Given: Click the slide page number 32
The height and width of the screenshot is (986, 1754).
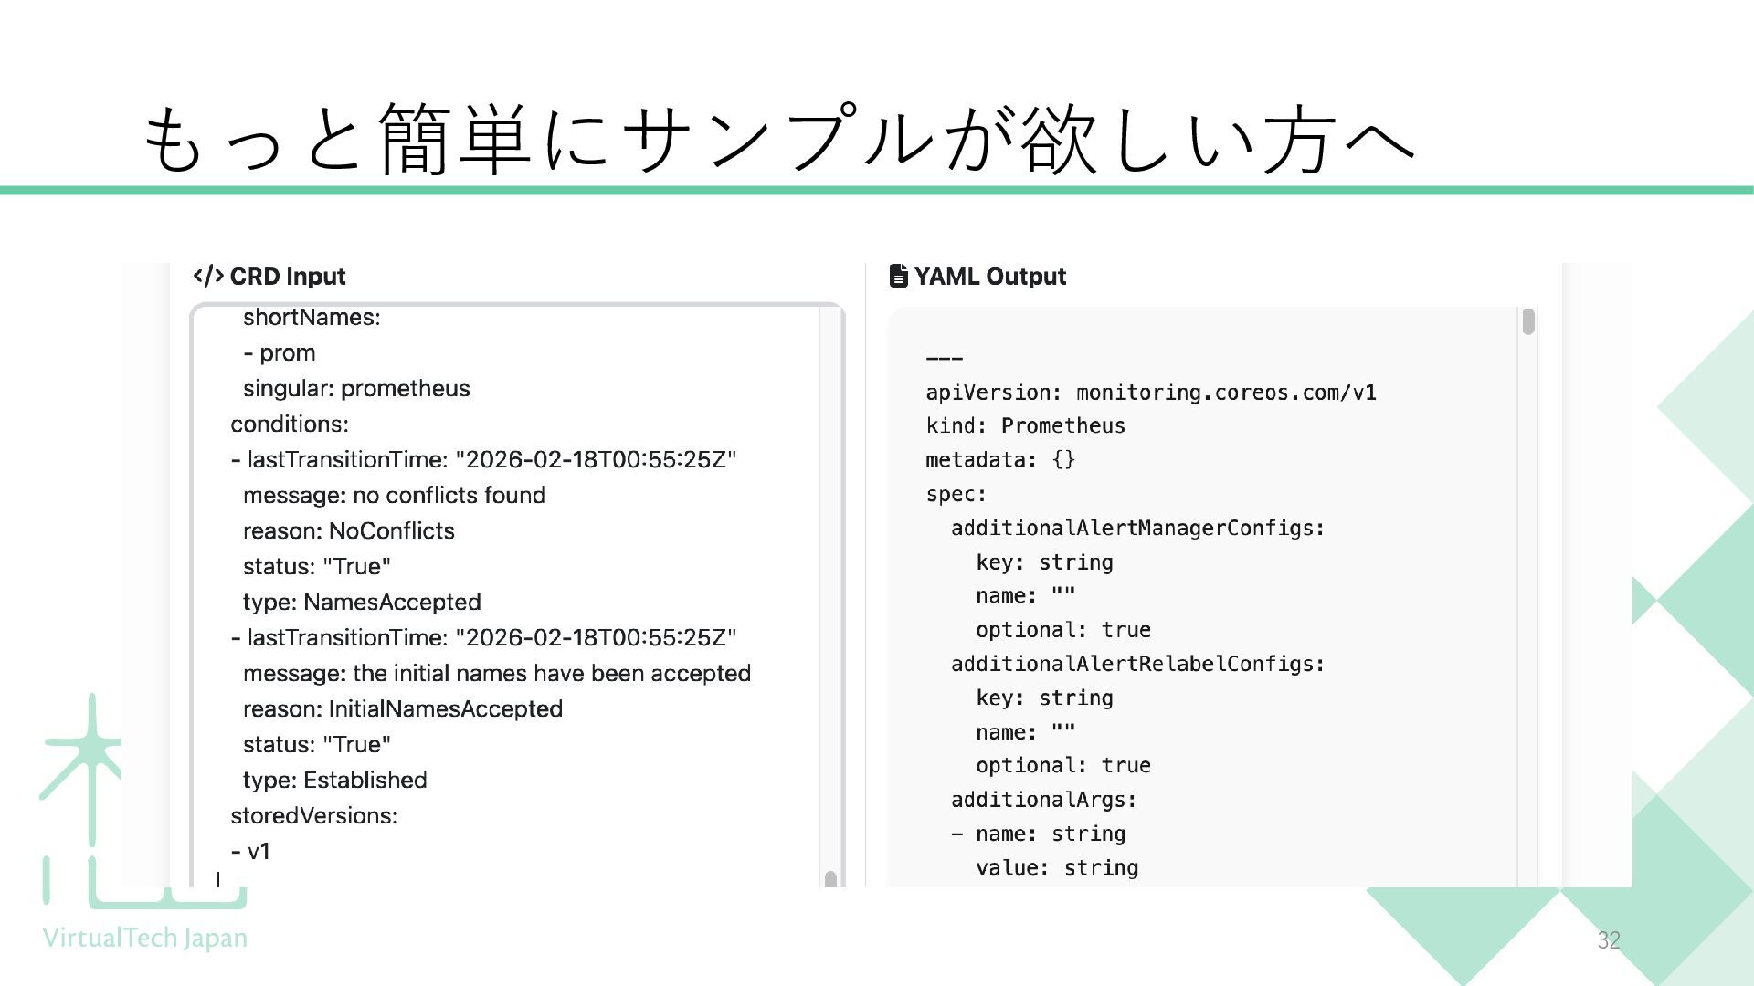Looking at the screenshot, I should (1608, 940).
